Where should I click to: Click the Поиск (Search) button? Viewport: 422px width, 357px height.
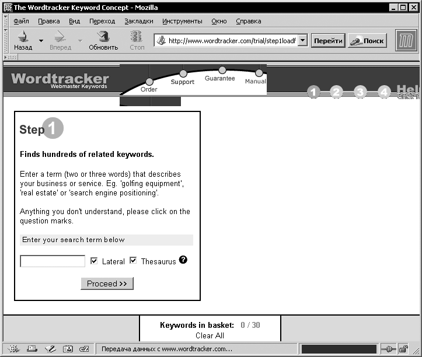[367, 41]
